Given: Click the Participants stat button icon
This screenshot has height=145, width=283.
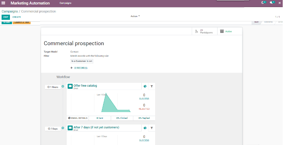Looking at the screenshot, I should (x=196, y=31).
